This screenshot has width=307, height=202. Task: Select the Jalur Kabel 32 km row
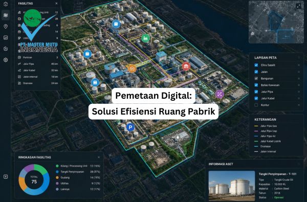click(38, 70)
